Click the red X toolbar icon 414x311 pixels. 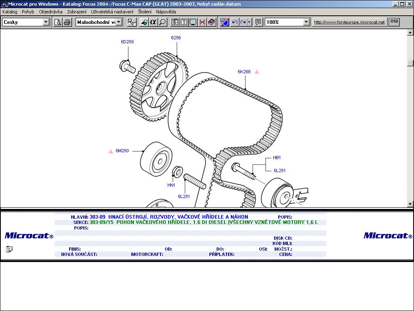[202, 22]
